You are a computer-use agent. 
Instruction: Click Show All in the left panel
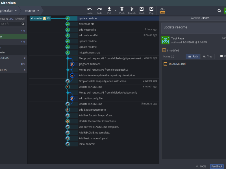[x=20, y=19]
